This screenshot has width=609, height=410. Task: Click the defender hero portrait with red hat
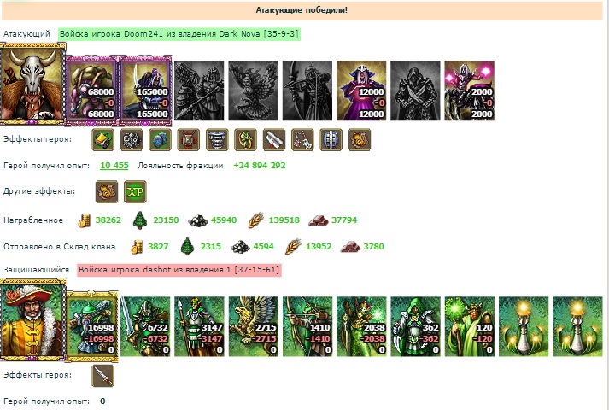32,320
